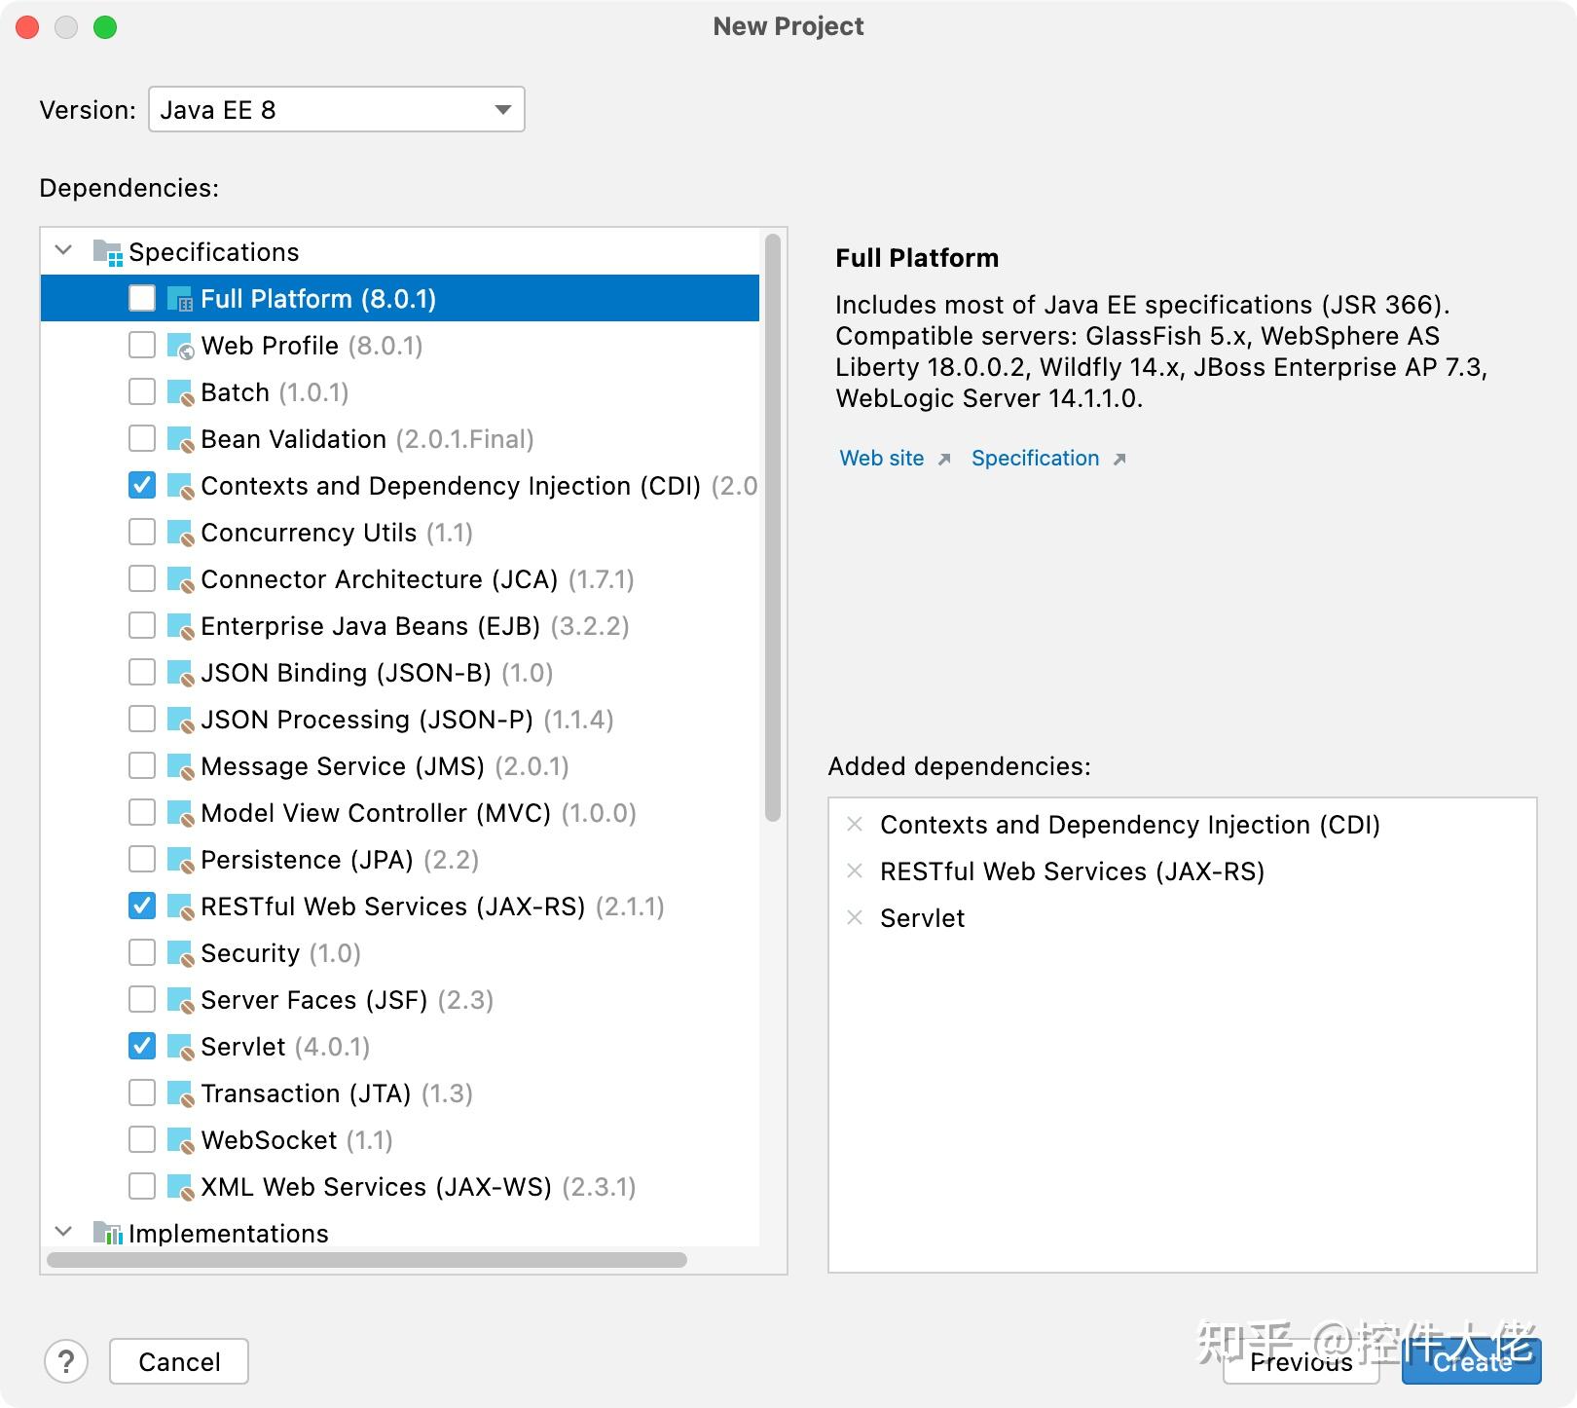Click the horizontal scrollbar of dependencies list
The height and width of the screenshot is (1408, 1577).
pyautogui.click(x=367, y=1260)
